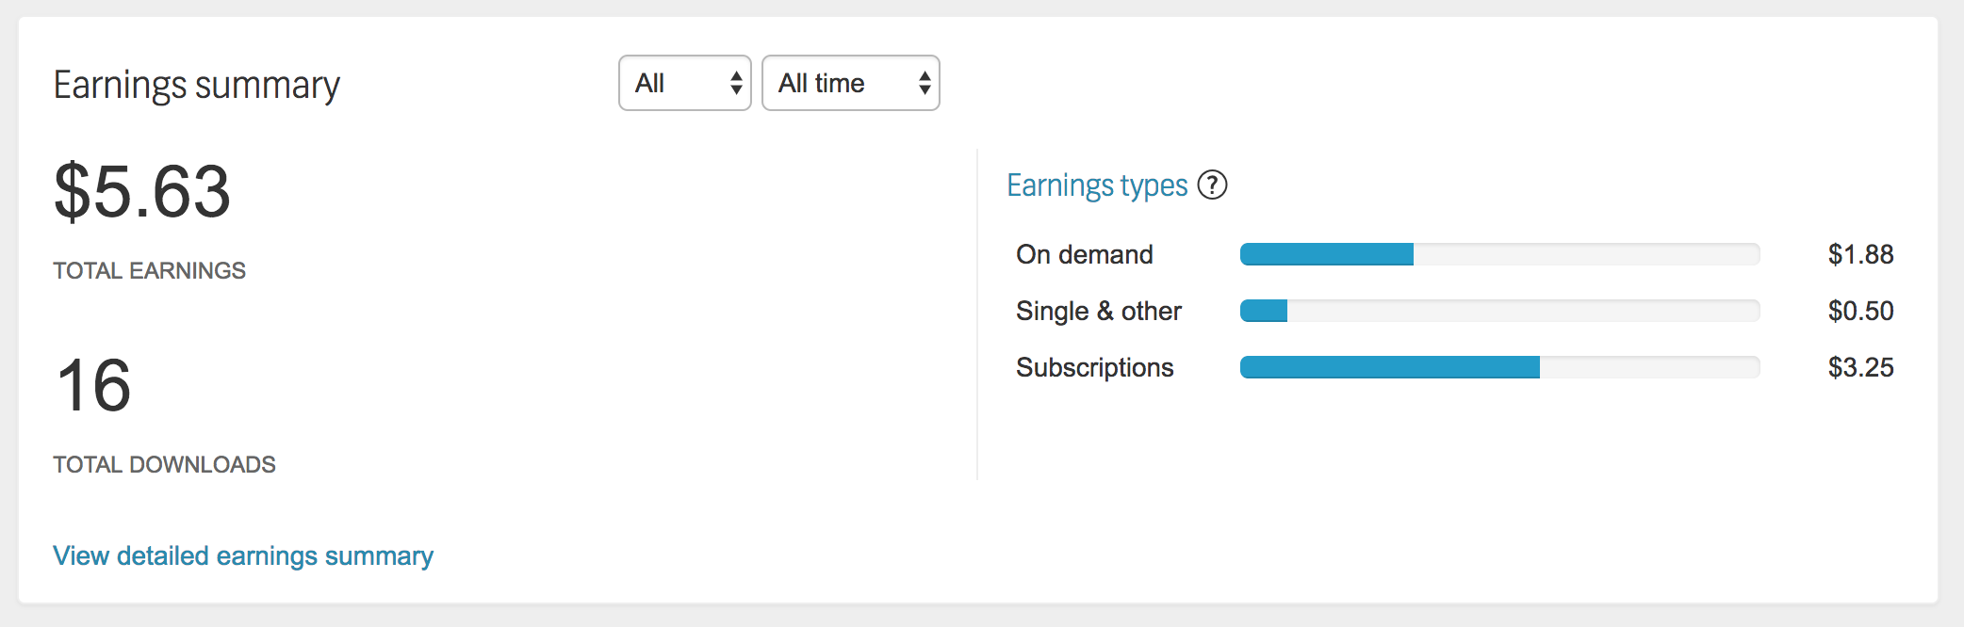Click the Single & other progress bar
Viewport: 1964px width, 627px height.
point(1499,311)
